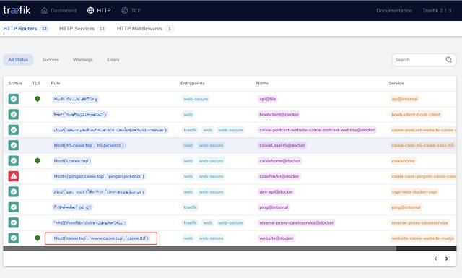
Task: Click the Status column header
Action: (x=15, y=83)
